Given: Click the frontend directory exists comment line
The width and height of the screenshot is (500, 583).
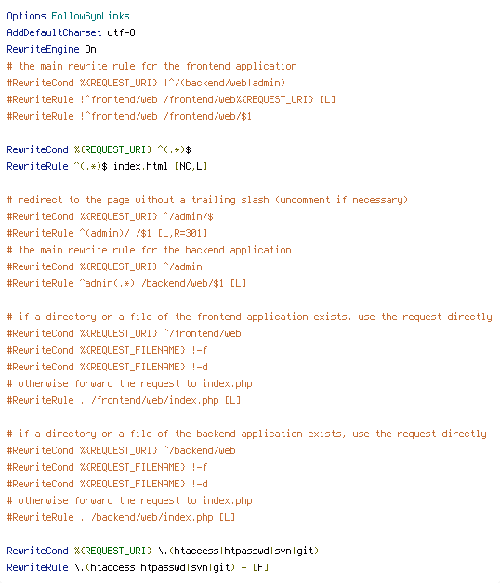Looking at the screenshot, I should tap(249, 317).
